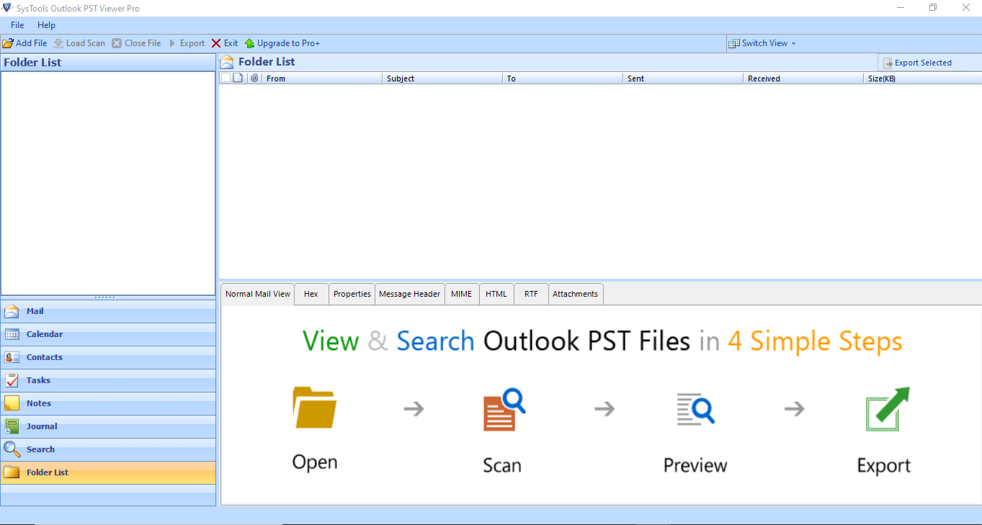Click the SysTools app icon in title bar
Image resolution: width=982 pixels, height=525 pixels.
7,8
